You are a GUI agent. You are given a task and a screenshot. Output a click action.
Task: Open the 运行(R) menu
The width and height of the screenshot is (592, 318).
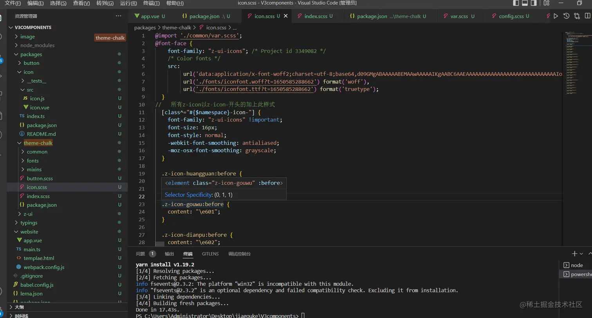128,3
